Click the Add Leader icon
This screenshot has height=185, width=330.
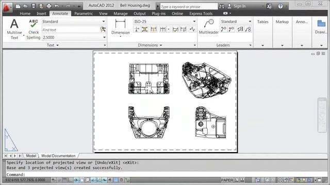click(x=223, y=29)
